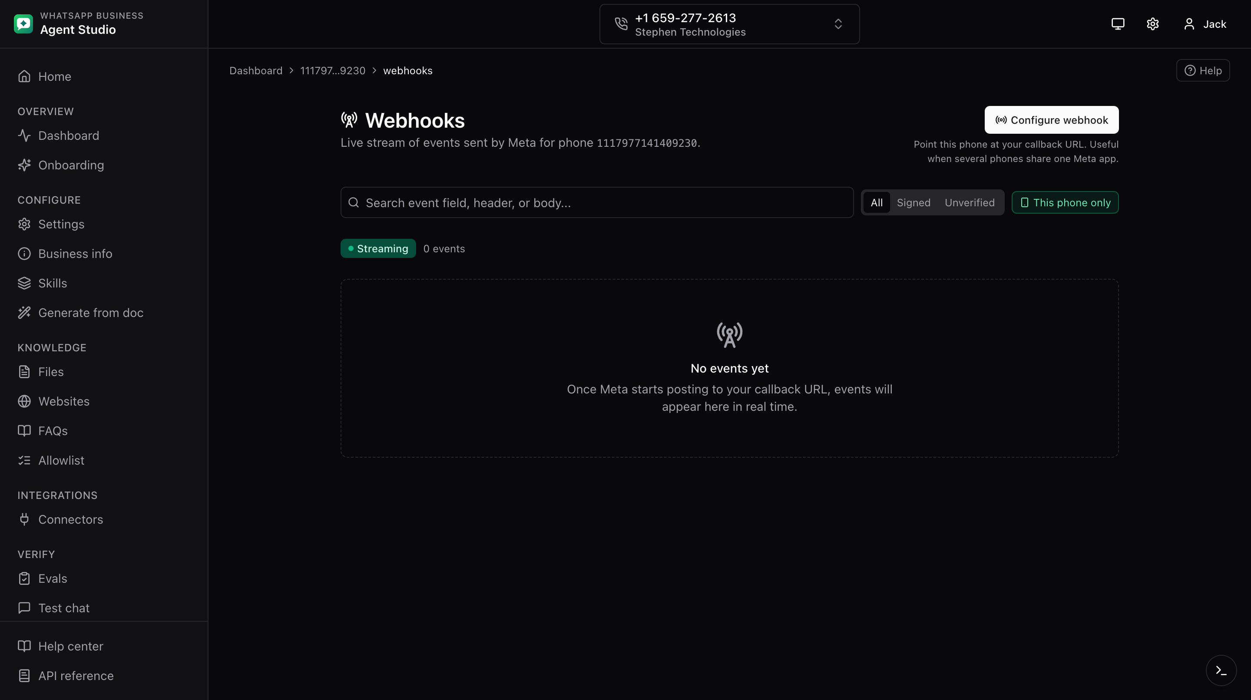
Task: Click the 111797...9230 breadcrumb link
Action: pyautogui.click(x=333, y=70)
